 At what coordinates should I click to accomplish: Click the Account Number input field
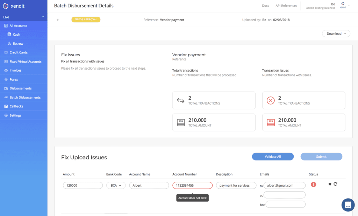(x=192, y=186)
